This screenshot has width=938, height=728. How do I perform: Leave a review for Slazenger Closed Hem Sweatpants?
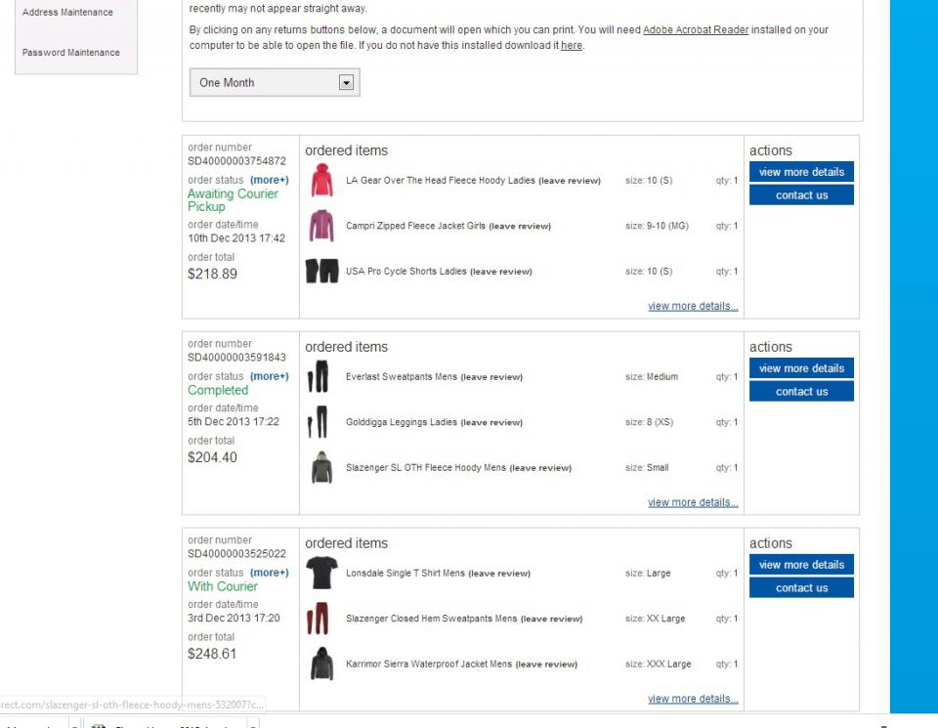point(551,619)
